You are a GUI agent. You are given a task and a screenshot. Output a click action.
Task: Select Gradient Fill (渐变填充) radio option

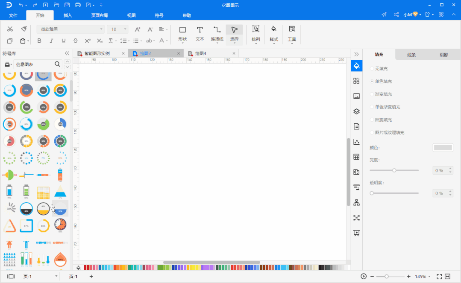click(x=372, y=94)
